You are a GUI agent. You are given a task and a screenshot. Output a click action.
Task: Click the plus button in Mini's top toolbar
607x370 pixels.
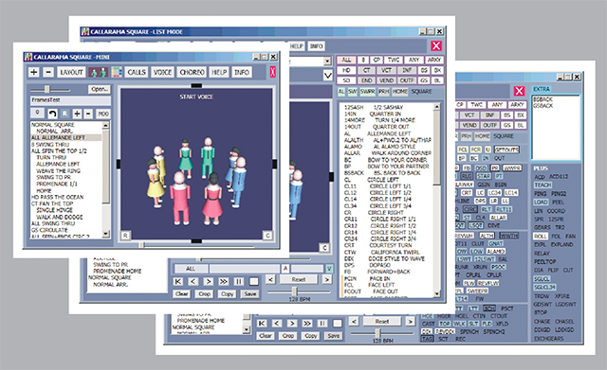coord(34,72)
